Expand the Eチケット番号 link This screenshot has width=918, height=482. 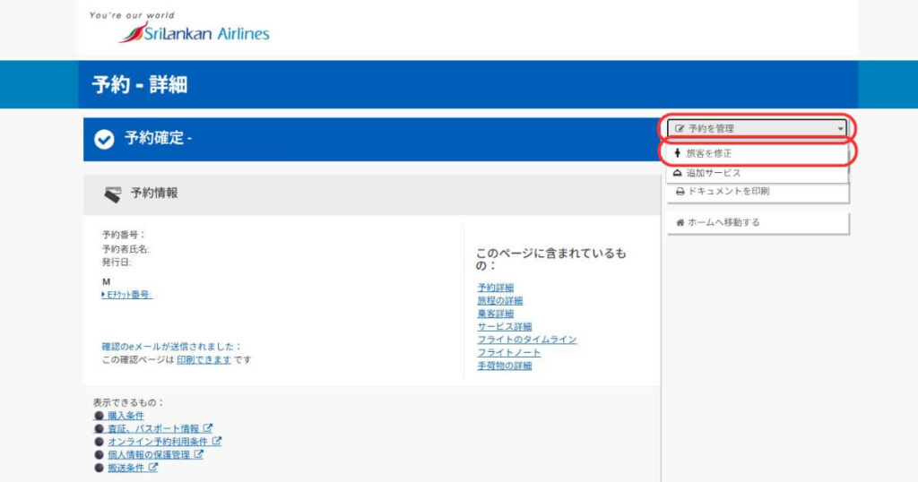pos(127,295)
